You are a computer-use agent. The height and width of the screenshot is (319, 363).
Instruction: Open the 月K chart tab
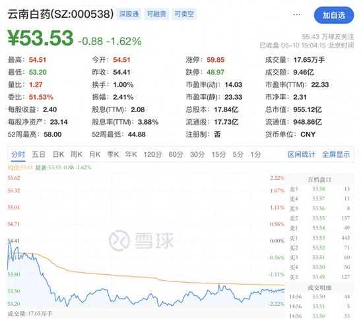pyautogui.click(x=94, y=154)
